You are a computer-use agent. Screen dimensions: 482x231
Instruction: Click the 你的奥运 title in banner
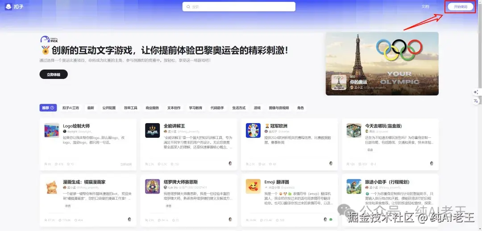pos(358,82)
